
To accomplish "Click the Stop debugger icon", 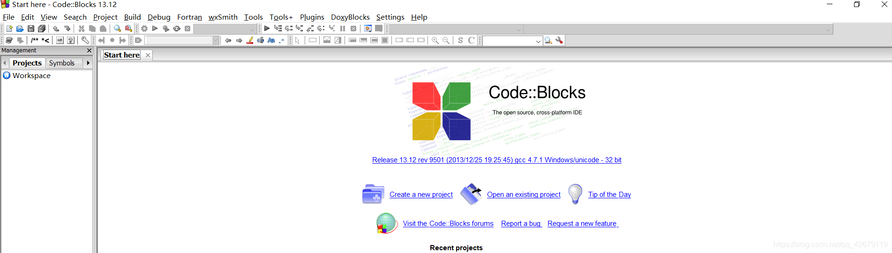I will coord(353,29).
